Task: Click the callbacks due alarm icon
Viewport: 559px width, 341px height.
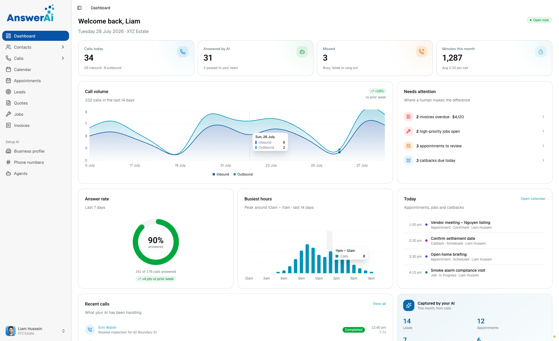Action: pyautogui.click(x=408, y=160)
